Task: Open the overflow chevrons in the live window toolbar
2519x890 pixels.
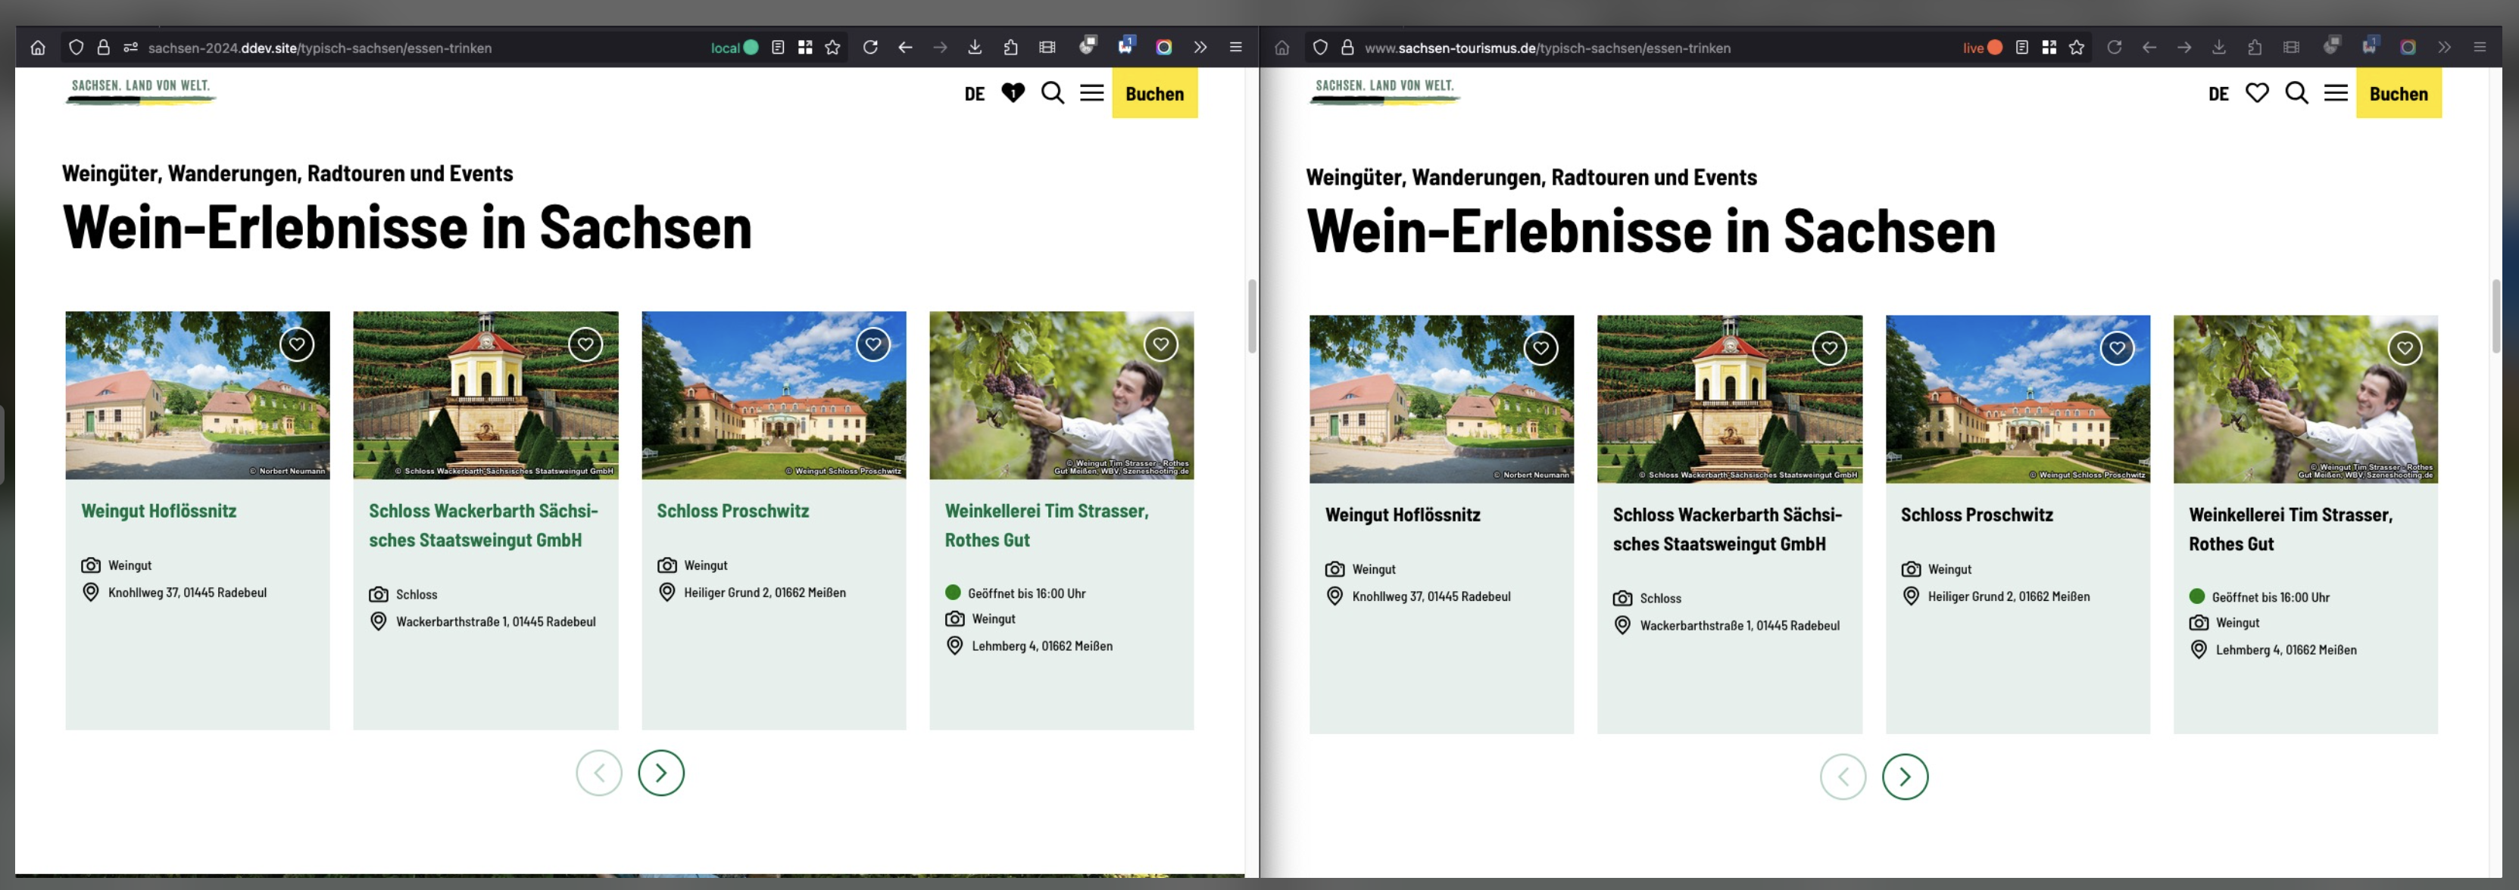Action: point(2445,48)
